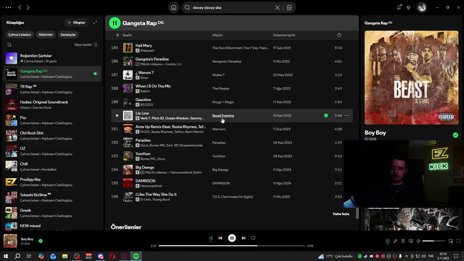Toggle shuffle mode

click(211, 238)
